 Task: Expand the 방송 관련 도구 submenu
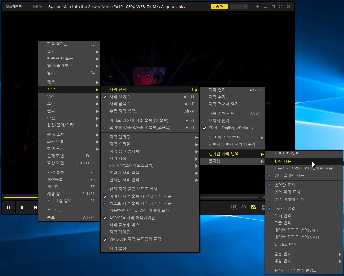click(69, 58)
